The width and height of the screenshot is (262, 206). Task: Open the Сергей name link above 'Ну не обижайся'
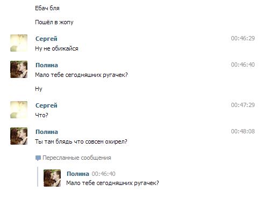click(x=46, y=39)
